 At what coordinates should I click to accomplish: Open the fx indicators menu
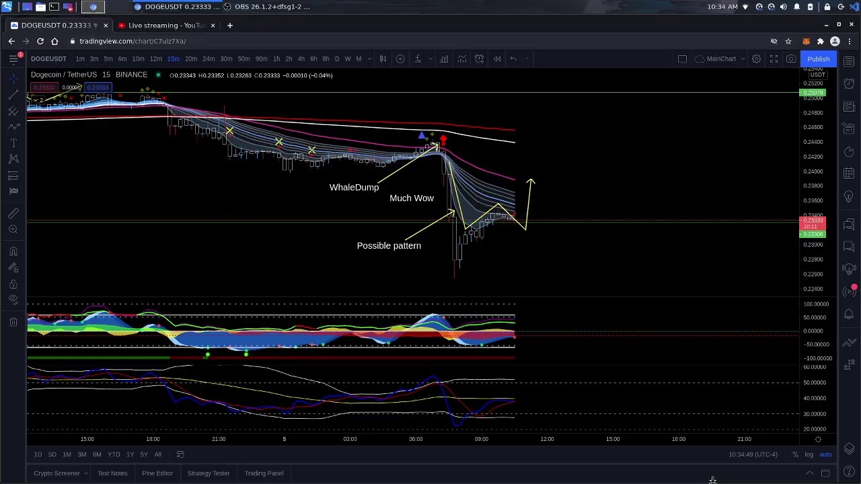click(418, 59)
